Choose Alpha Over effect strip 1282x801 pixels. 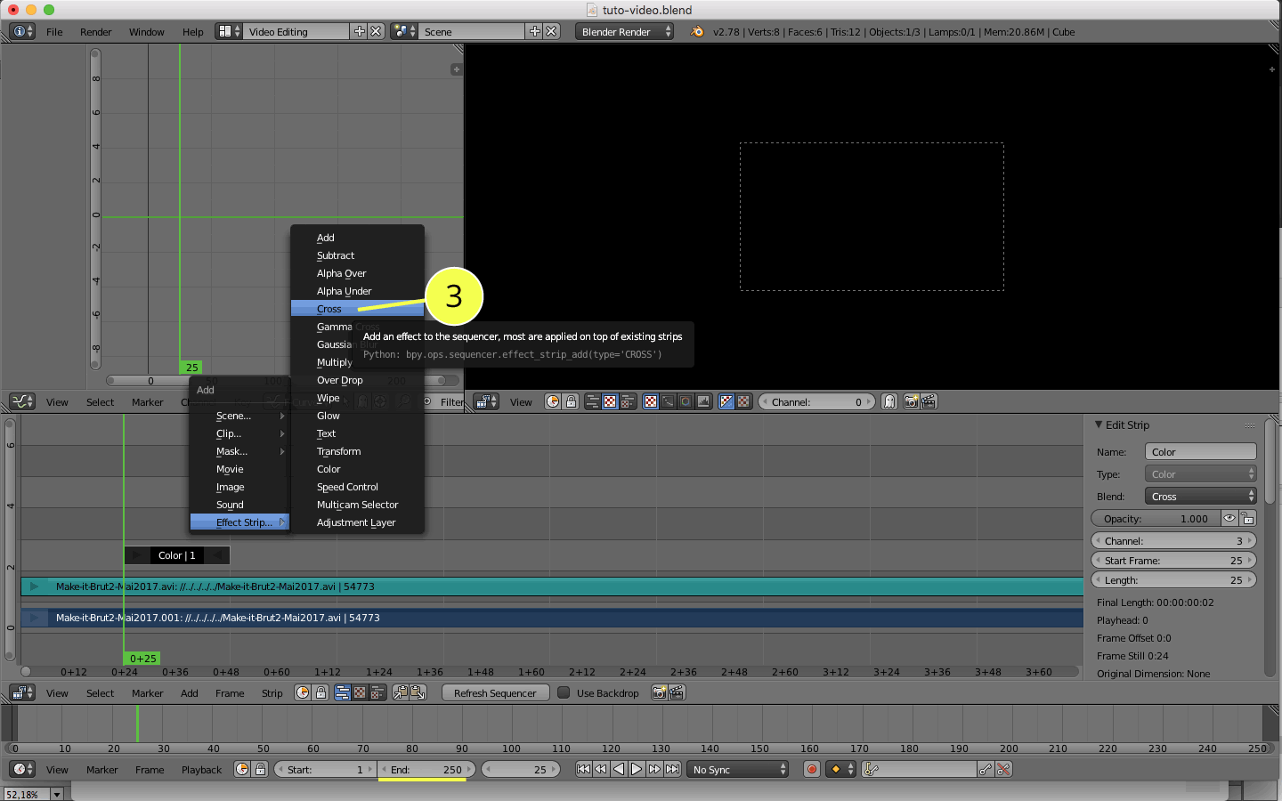tap(357, 273)
